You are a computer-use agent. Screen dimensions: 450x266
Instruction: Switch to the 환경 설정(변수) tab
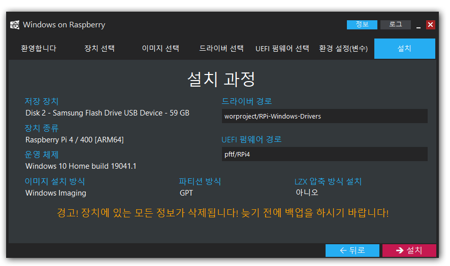tap(343, 49)
